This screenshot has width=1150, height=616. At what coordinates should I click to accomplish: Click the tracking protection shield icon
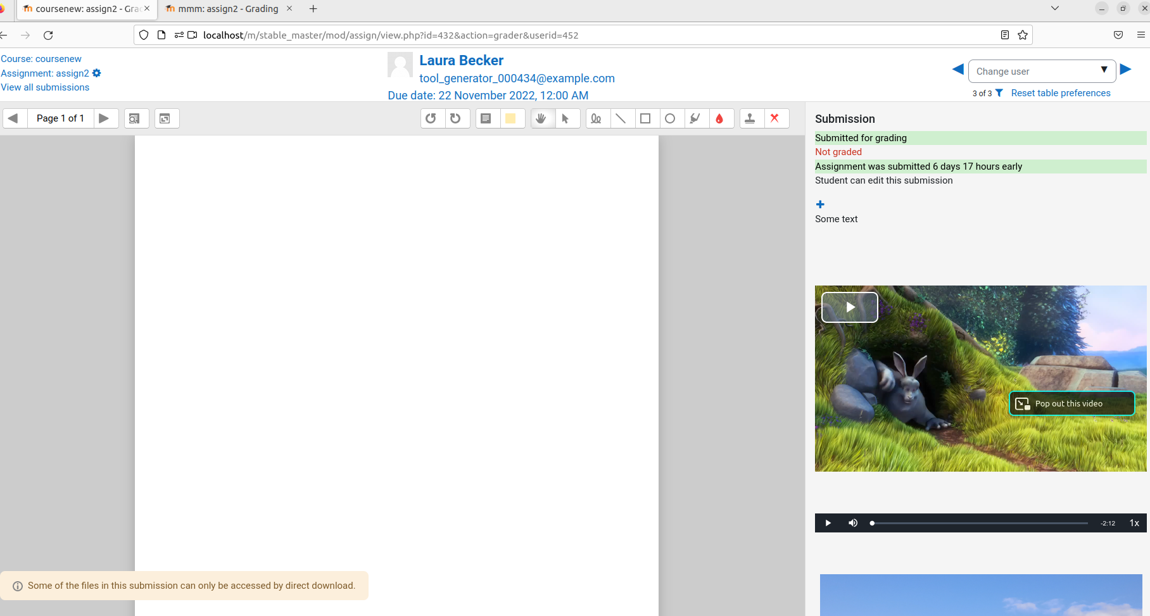tap(144, 35)
